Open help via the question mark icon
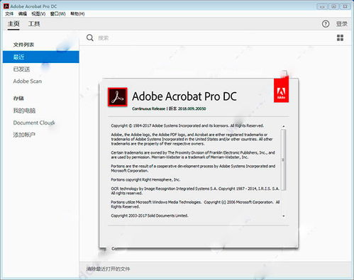This screenshot has height=280, width=354. click(326, 23)
